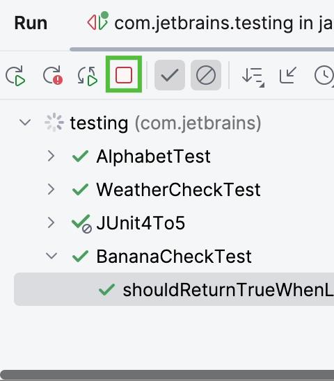Screen dimensions: 334x381
Task: Click the horizontal scrollbar at bottom
Action: pyautogui.click(x=167, y=375)
